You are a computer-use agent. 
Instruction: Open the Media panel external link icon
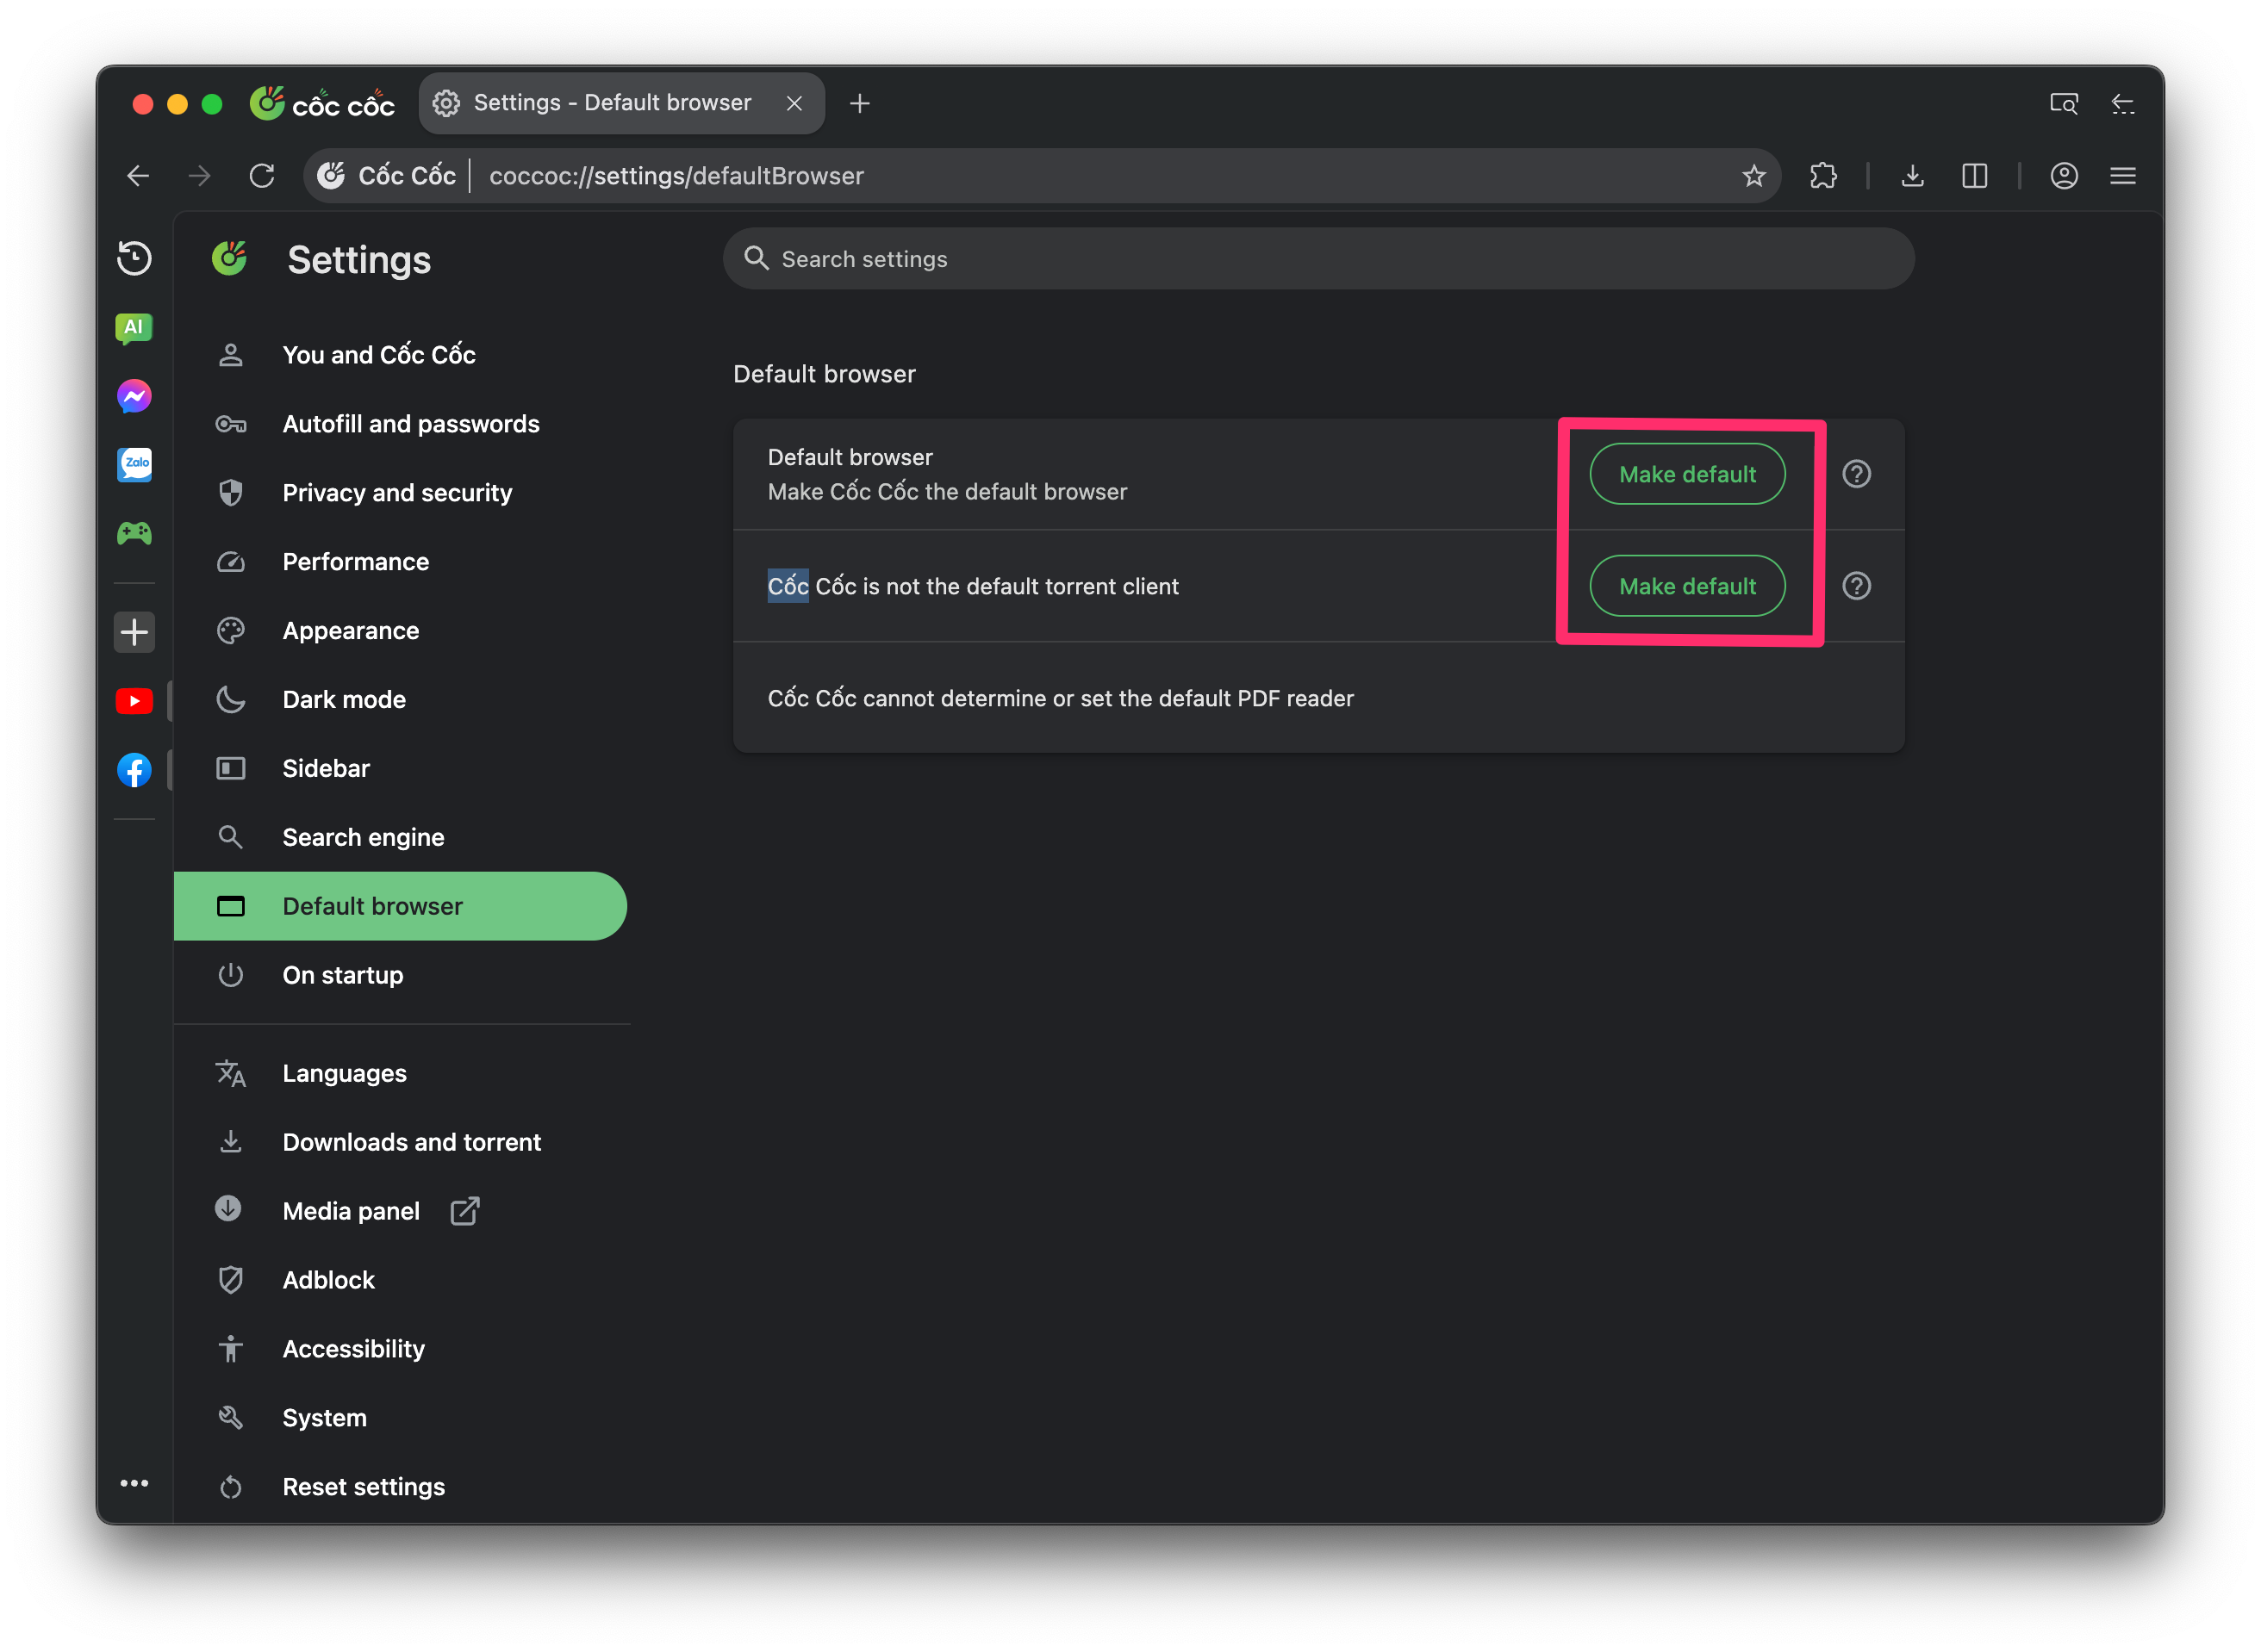[x=464, y=1211]
